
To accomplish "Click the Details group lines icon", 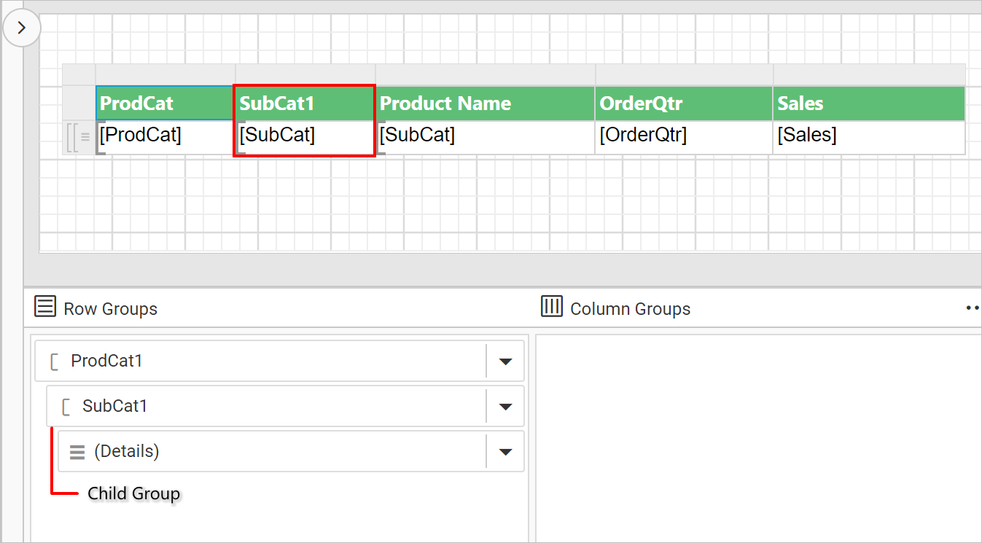I will tap(77, 452).
